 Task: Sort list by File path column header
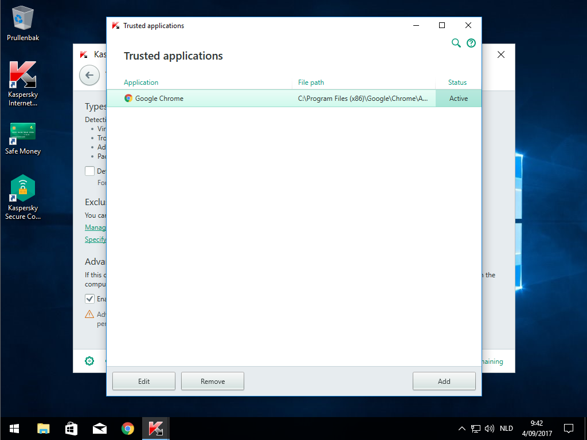point(311,82)
